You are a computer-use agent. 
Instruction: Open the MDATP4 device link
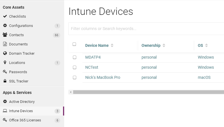[x=93, y=57]
